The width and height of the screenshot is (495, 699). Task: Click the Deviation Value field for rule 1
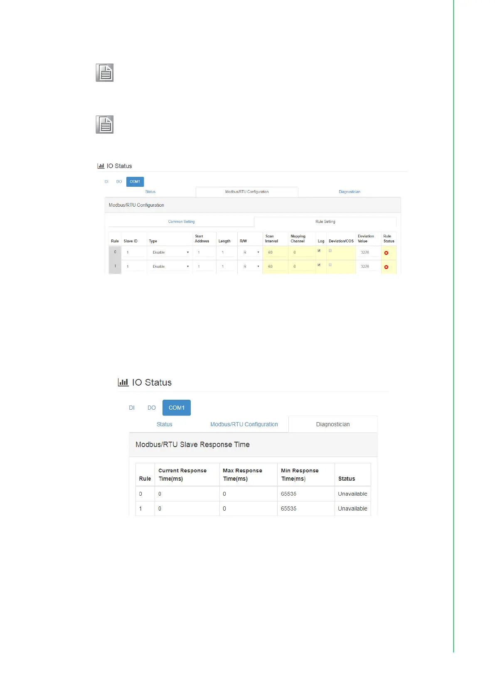click(x=368, y=266)
